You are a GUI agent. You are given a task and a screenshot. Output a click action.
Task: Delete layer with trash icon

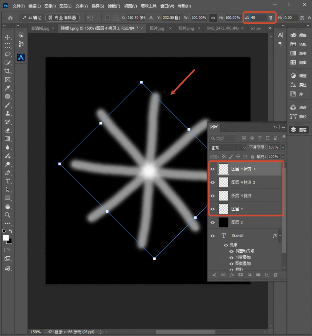click(276, 275)
